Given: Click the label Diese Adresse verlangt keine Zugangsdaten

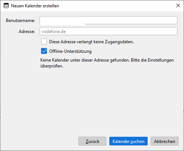Looking at the screenshot, I should coord(91,42).
